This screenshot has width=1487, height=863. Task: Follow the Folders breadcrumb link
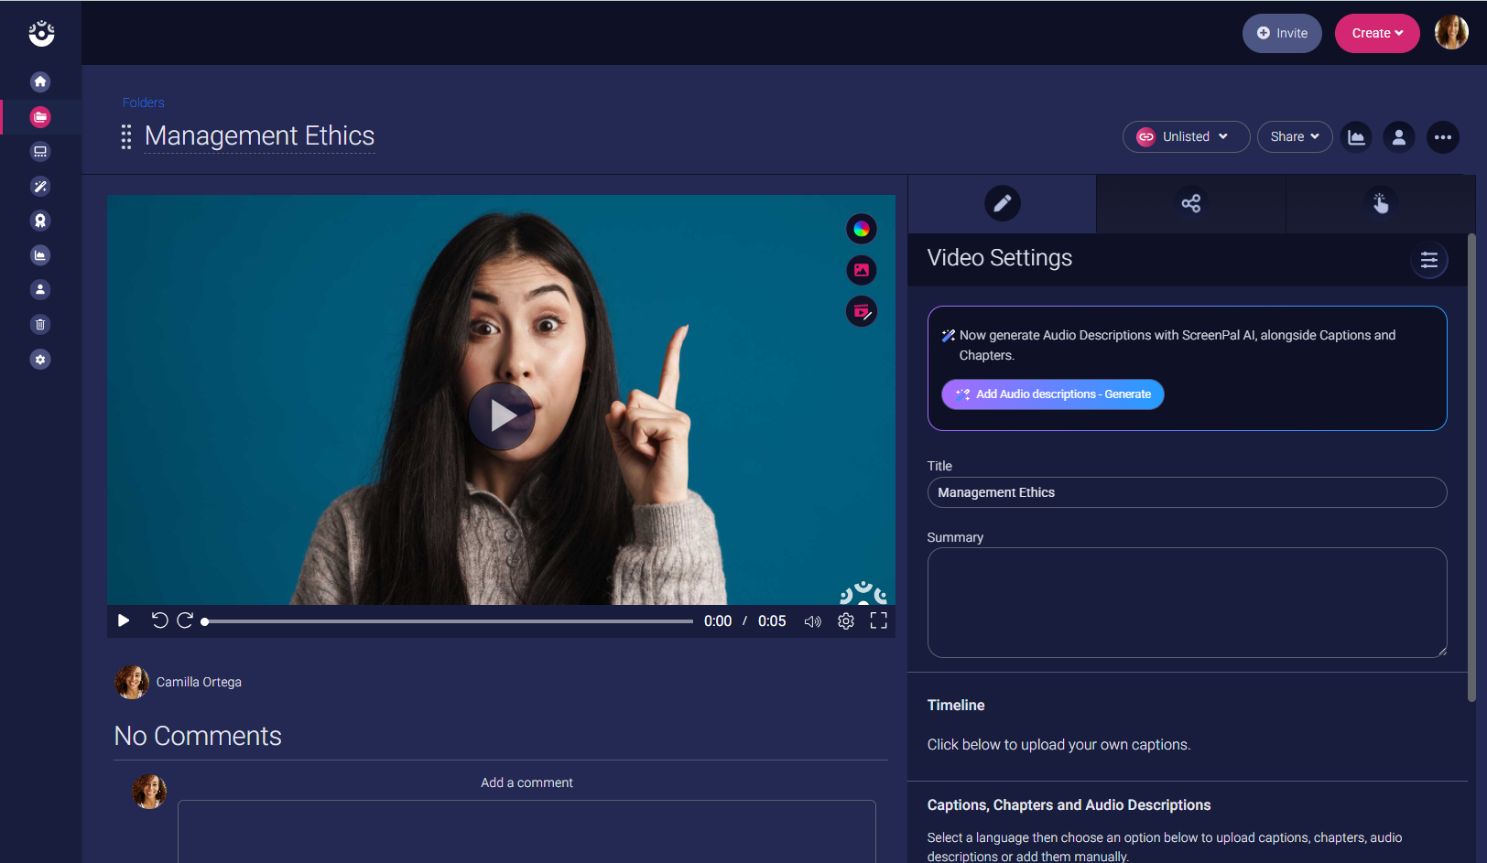click(x=144, y=102)
